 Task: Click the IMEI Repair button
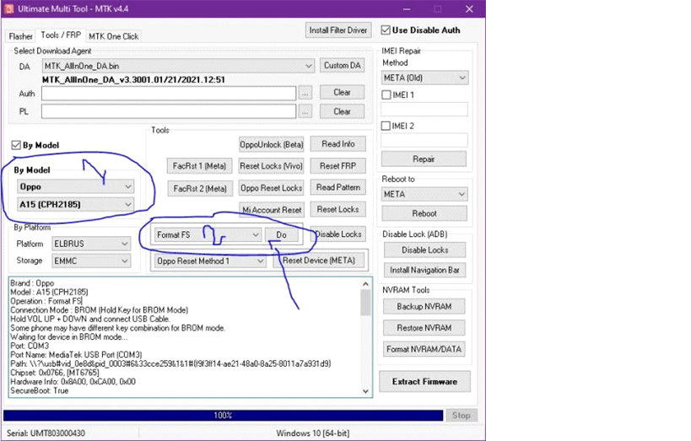pyautogui.click(x=424, y=159)
